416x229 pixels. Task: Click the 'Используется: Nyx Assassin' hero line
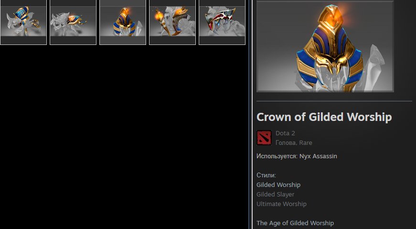coord(297,156)
